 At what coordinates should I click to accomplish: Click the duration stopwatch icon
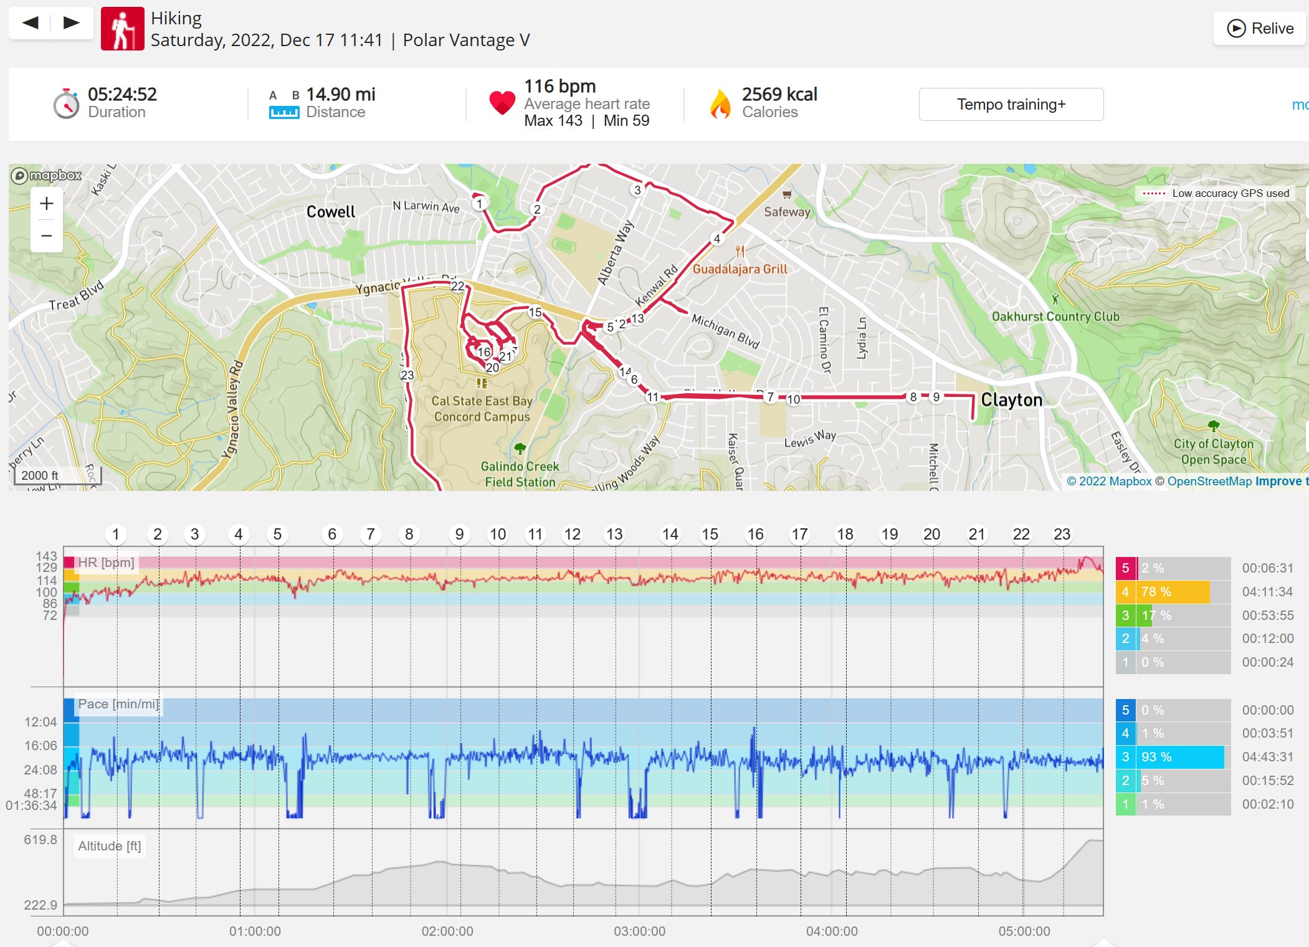click(66, 103)
